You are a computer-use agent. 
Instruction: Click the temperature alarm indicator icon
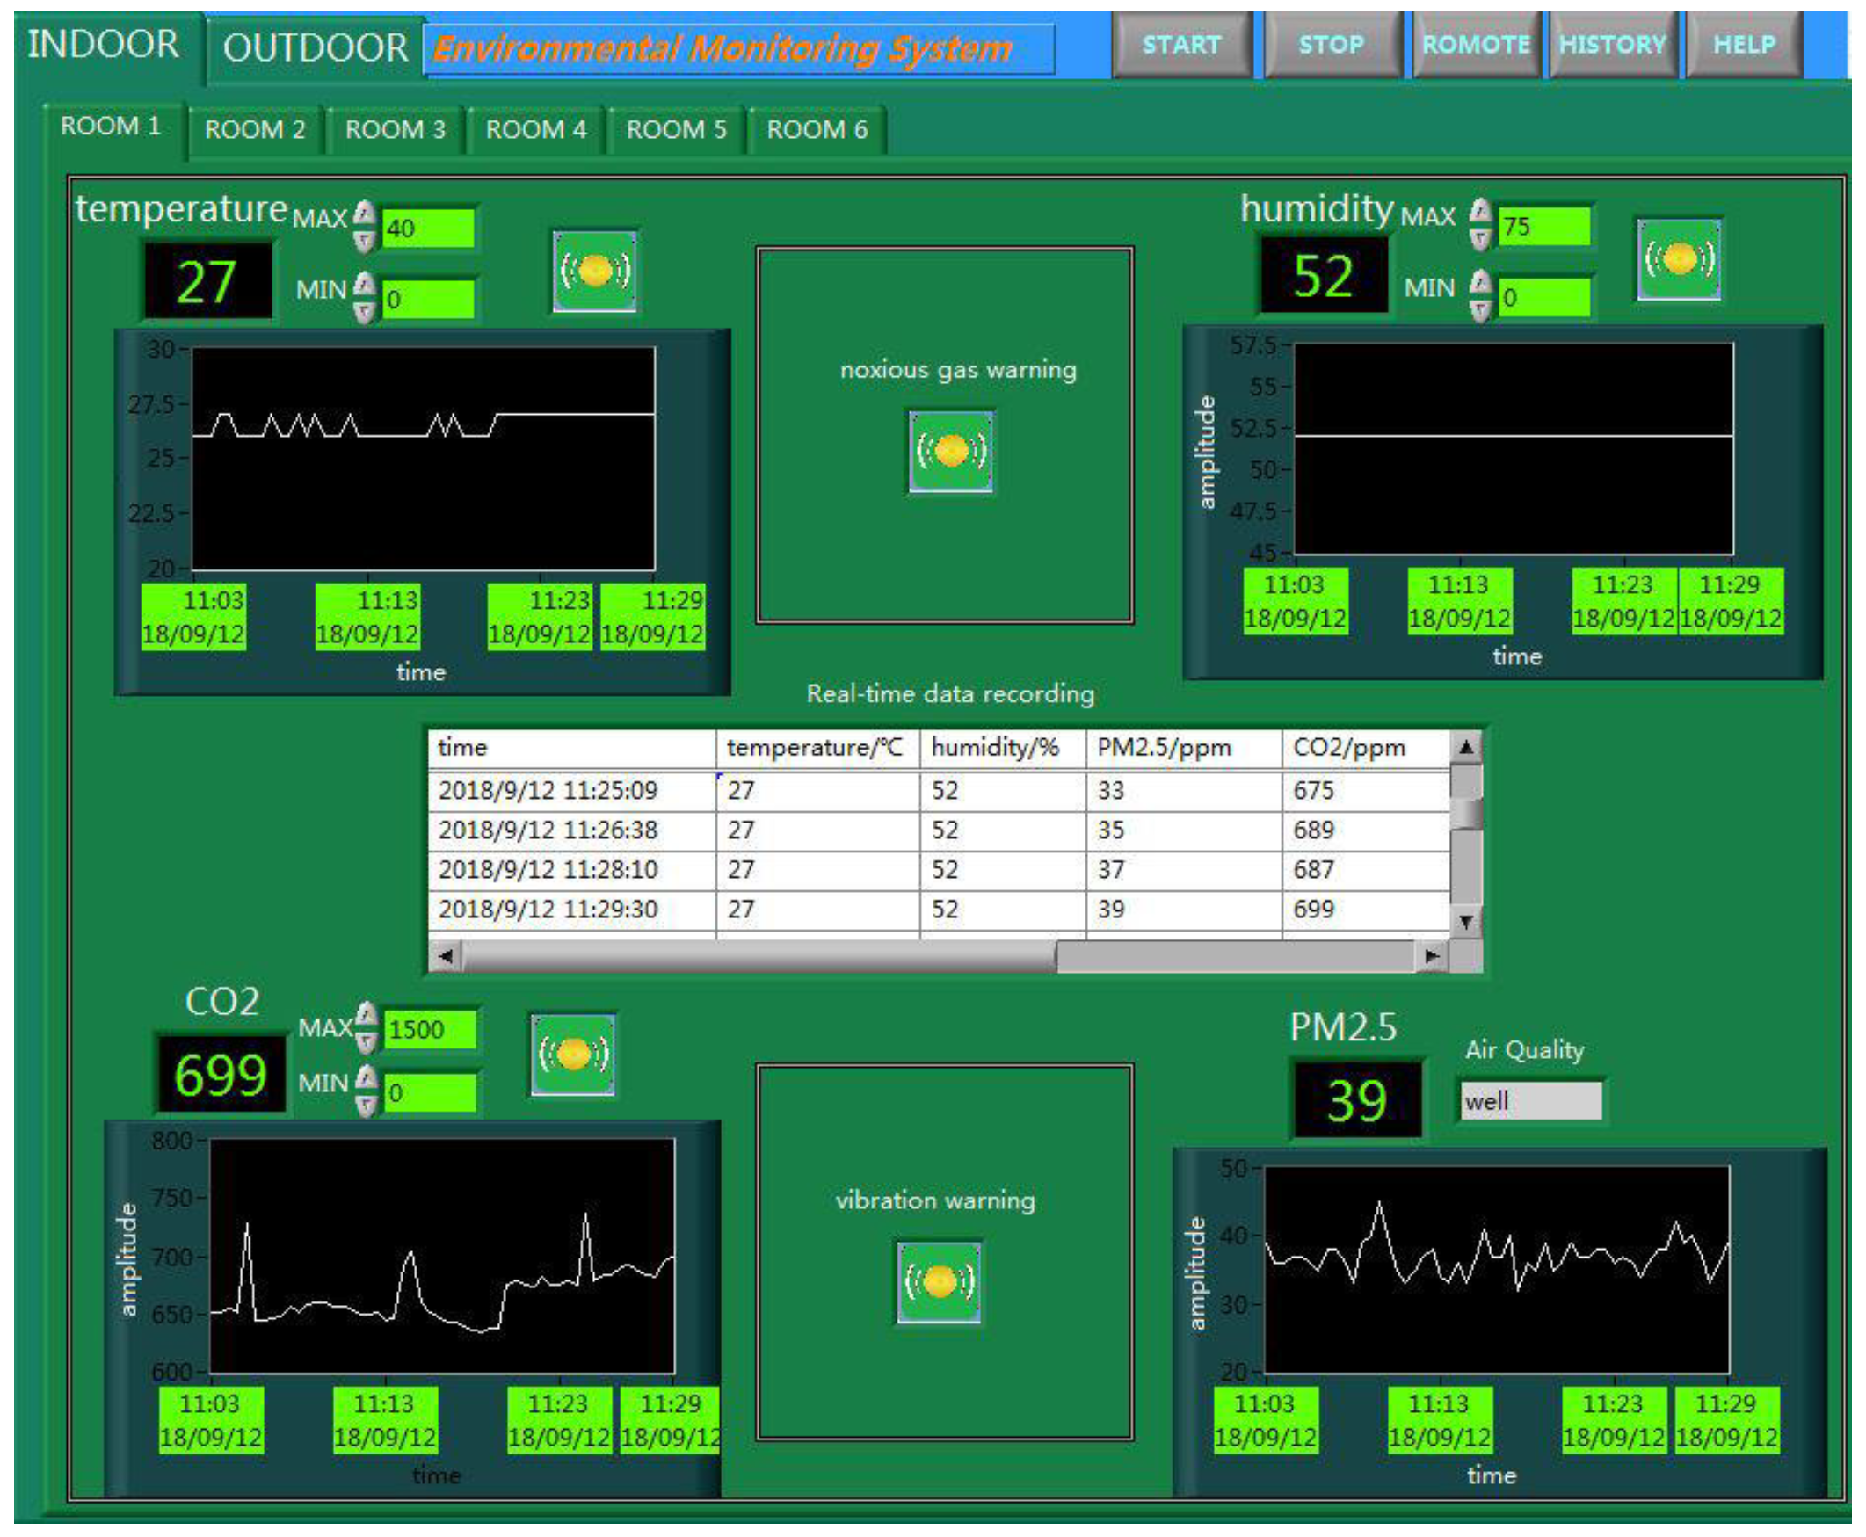tap(594, 271)
